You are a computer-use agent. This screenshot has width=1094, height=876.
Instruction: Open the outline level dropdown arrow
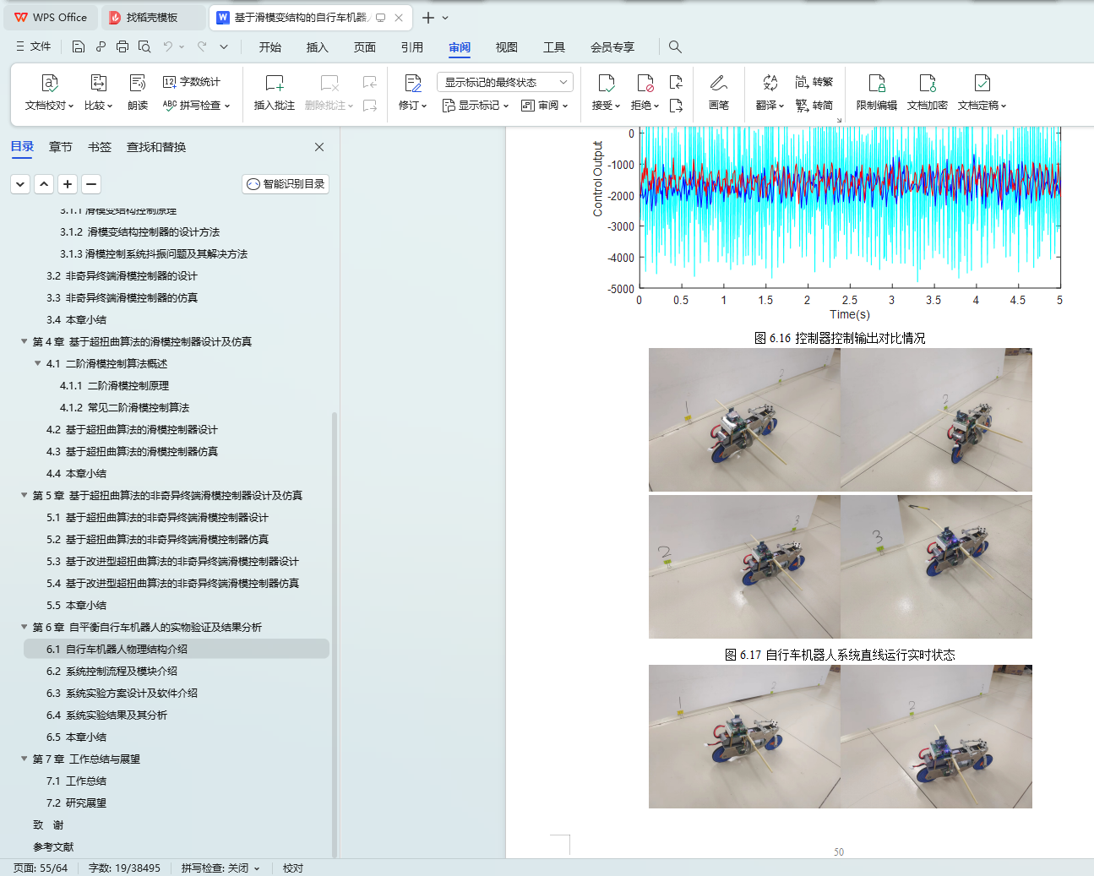tap(20, 183)
